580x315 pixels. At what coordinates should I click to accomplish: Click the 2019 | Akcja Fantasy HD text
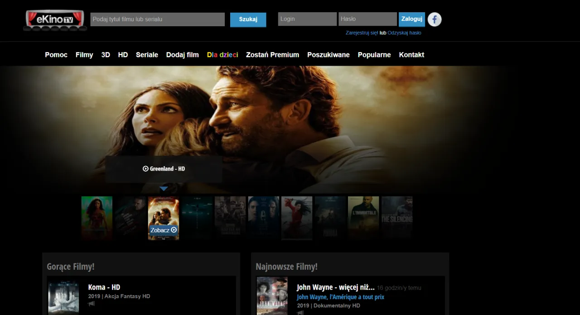point(119,296)
